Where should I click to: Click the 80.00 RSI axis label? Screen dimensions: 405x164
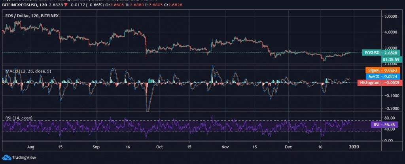(389, 118)
